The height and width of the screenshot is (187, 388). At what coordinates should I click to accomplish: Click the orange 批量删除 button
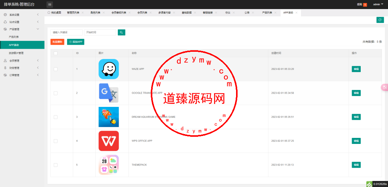(57, 42)
